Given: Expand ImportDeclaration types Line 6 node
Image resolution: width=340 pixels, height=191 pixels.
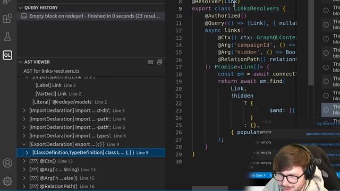Looking at the screenshot, I should 24,136.
